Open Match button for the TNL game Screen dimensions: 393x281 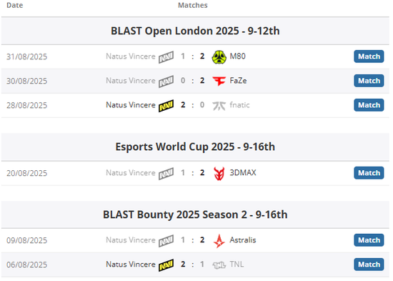[369, 265]
